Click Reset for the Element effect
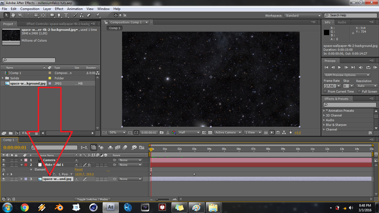The height and width of the screenshot is (213, 379). [79, 169]
